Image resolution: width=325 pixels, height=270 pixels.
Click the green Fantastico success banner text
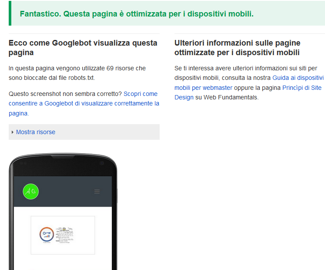(137, 14)
